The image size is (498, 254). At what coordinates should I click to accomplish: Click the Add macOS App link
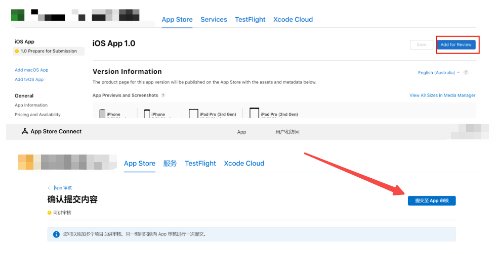31,70
